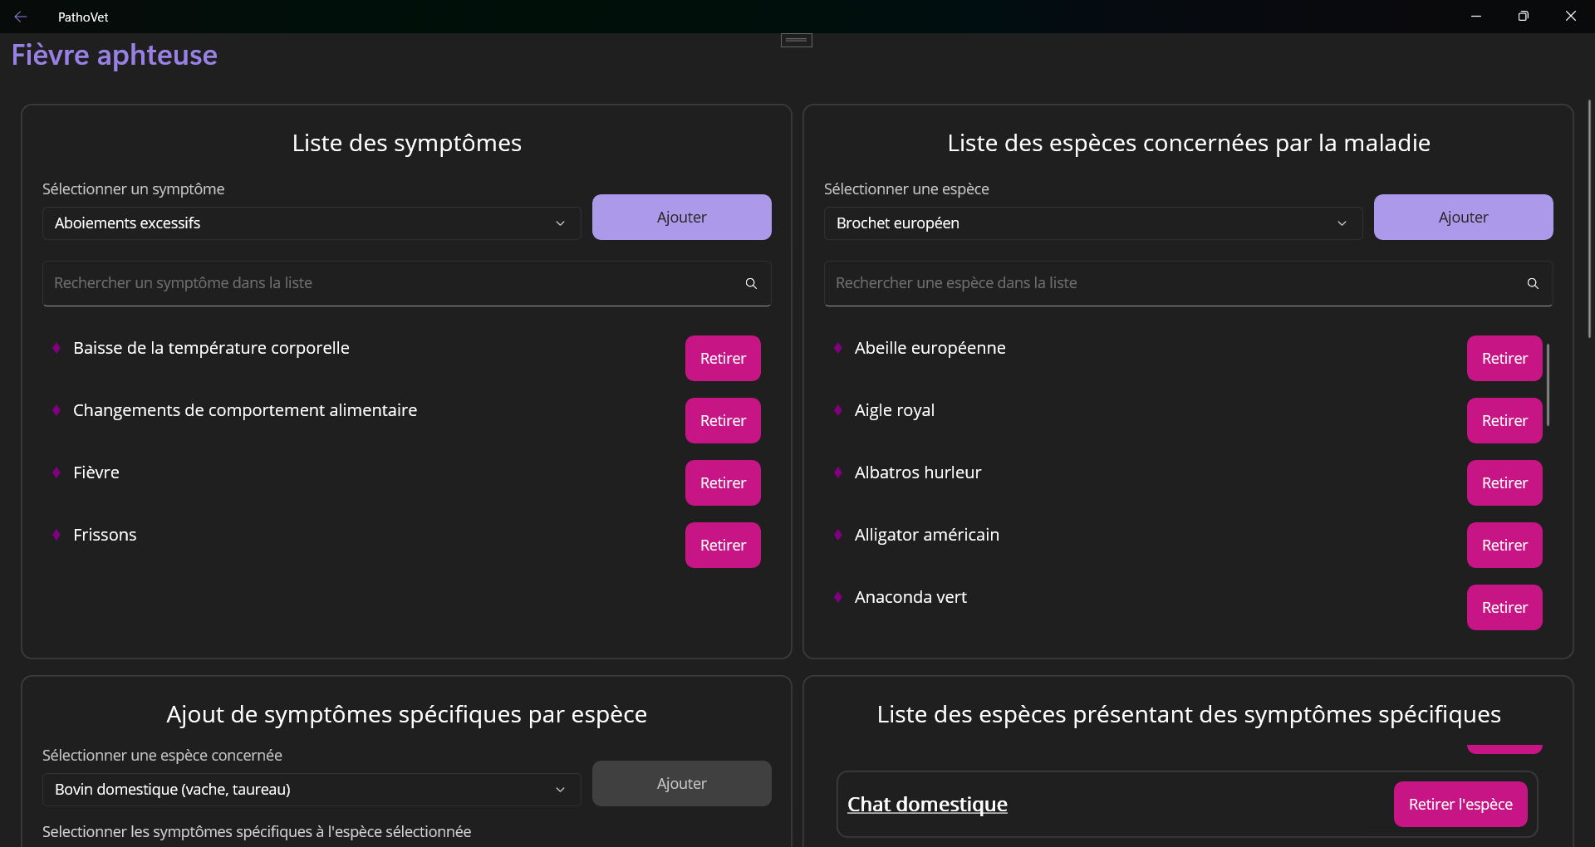Click the back arrow in title bar
This screenshot has height=847, width=1595.
[21, 17]
